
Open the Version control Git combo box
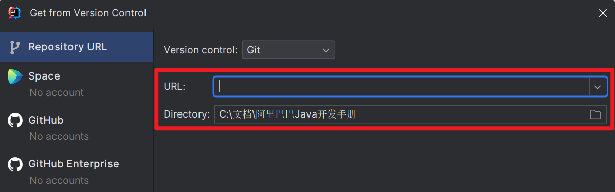[x=288, y=50]
